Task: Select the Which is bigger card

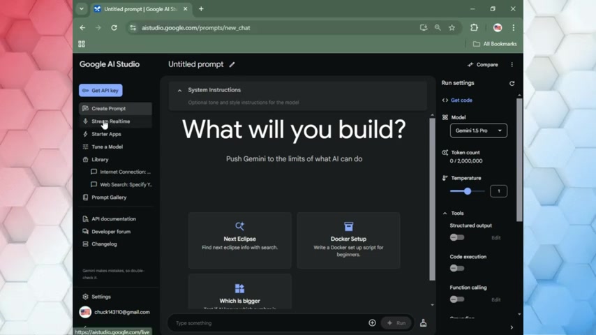Action: 240,292
